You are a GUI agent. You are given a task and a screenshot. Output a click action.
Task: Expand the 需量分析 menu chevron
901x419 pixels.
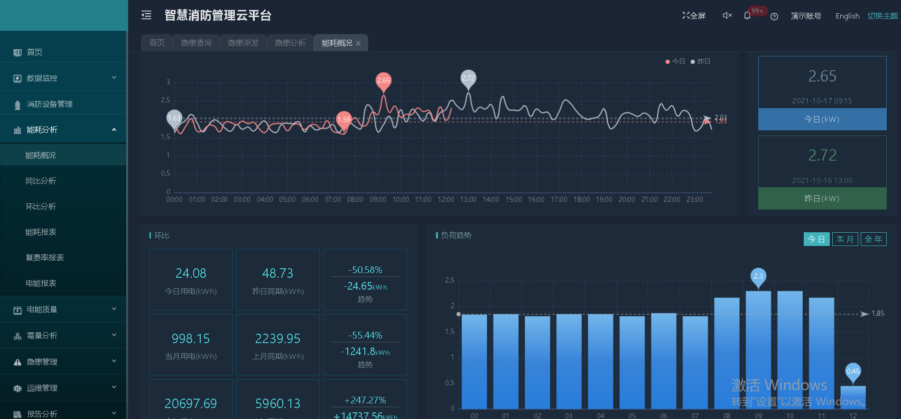114,335
